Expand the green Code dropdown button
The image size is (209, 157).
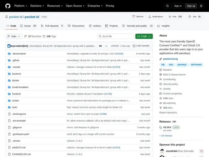click(x=144, y=36)
